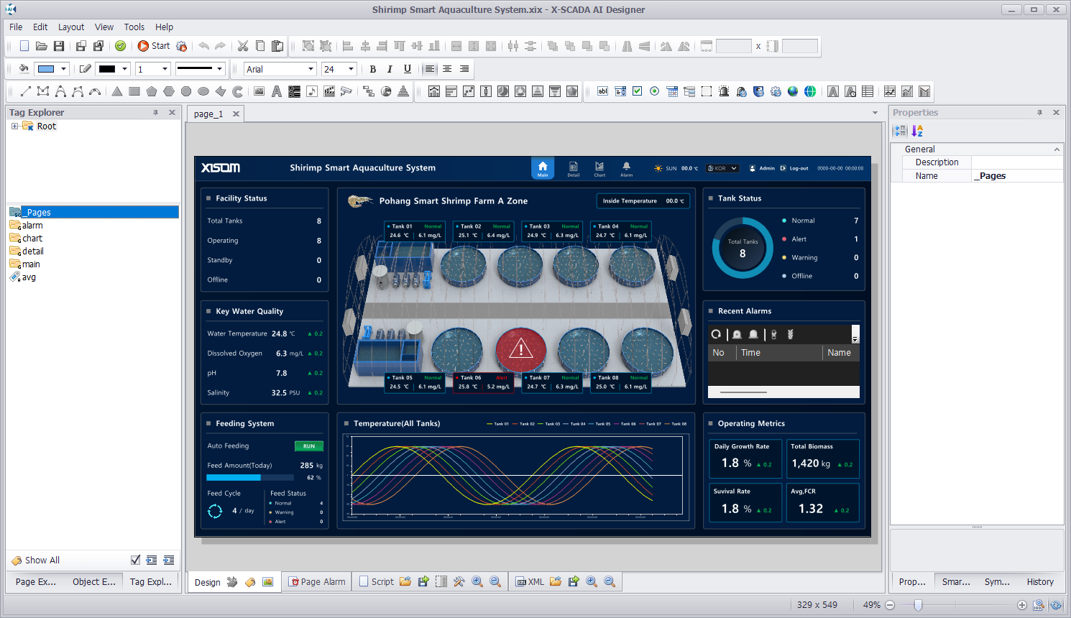The width and height of the screenshot is (1071, 618).
Task: Click the categorized view icon in Properties
Action: point(900,131)
